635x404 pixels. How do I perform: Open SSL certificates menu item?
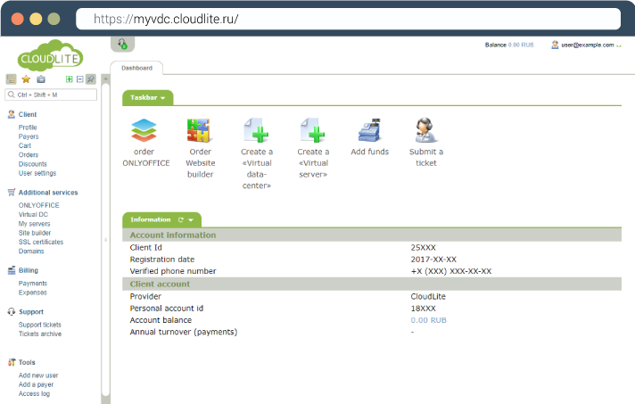(41, 242)
